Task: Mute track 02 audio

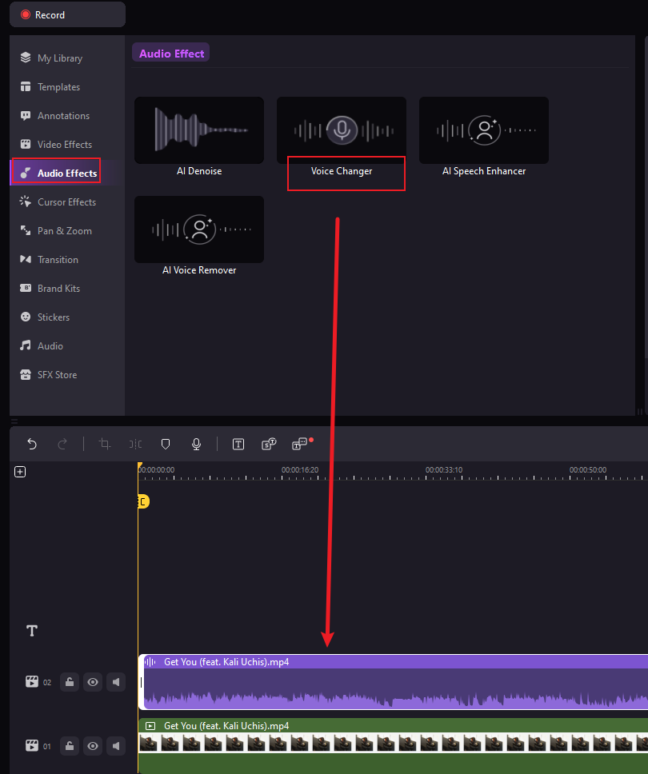Action: click(116, 682)
